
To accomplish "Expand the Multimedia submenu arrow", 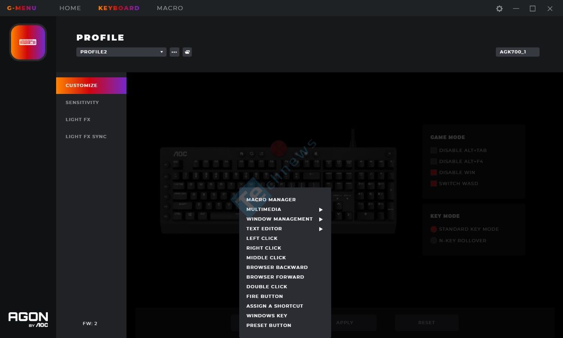I will pos(321,210).
